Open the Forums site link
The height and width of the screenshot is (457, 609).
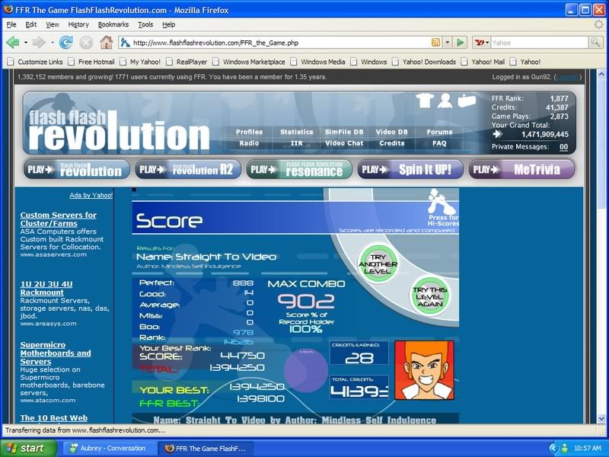click(439, 132)
